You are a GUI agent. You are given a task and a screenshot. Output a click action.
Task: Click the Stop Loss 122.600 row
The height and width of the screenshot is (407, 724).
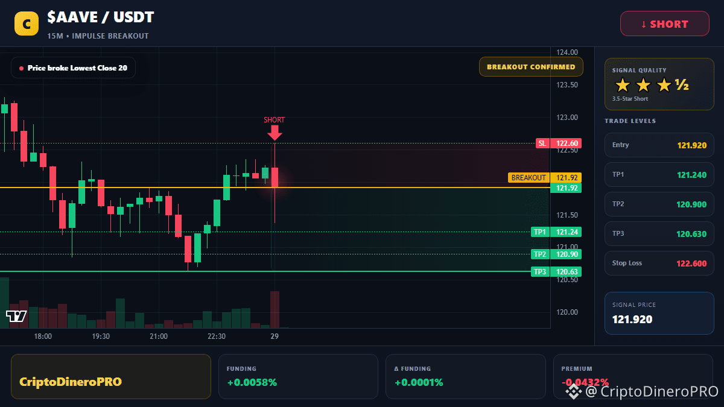pos(659,263)
